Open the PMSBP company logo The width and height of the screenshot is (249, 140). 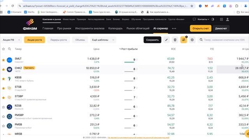coord(9,116)
